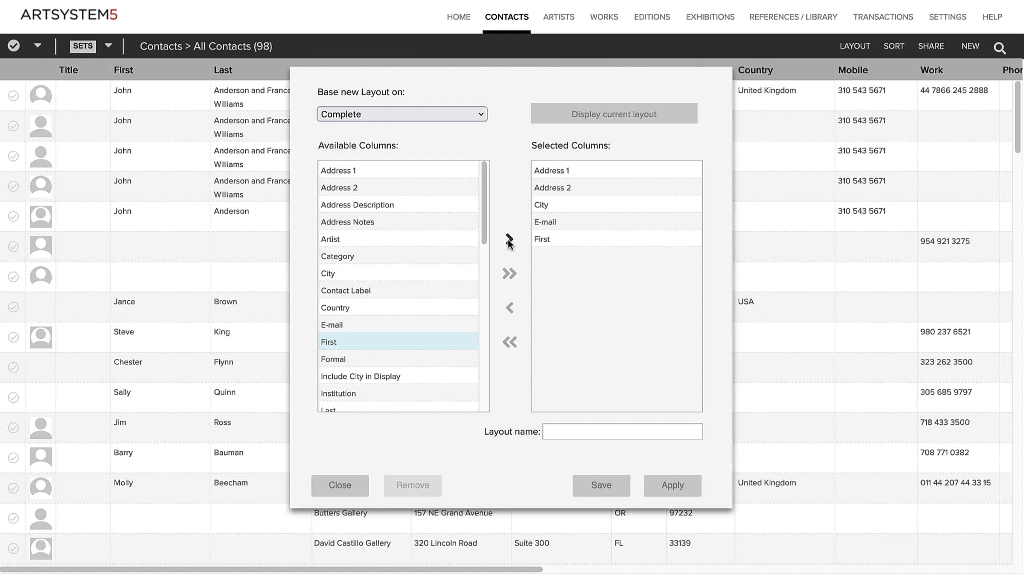Click NEW in the toolbar
The image size is (1024, 575).
[970, 46]
